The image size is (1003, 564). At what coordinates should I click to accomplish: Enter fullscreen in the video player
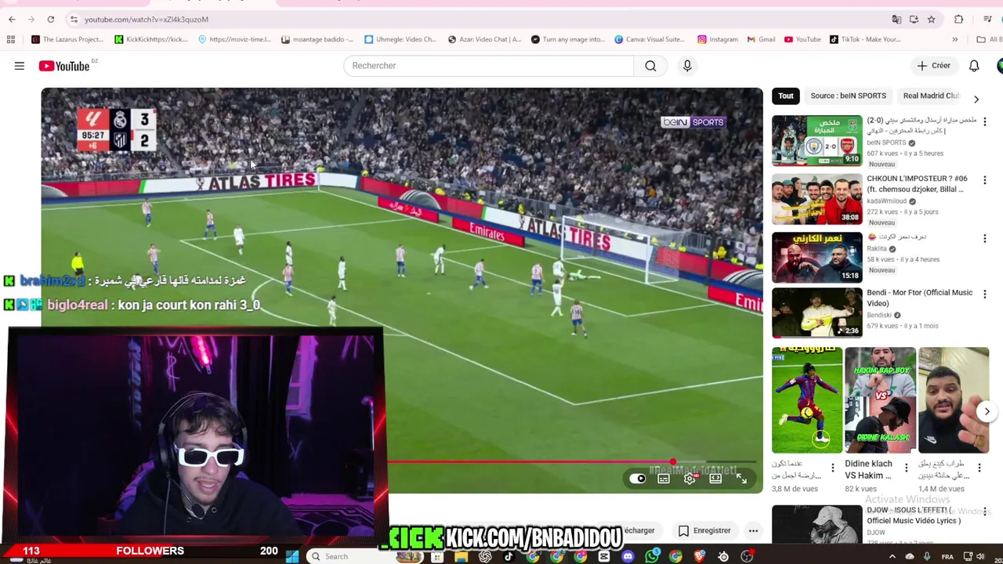pos(741,479)
